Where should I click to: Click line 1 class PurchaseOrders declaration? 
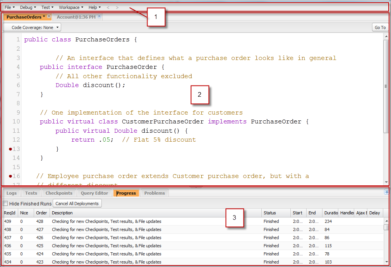pyautogui.click(x=81, y=39)
